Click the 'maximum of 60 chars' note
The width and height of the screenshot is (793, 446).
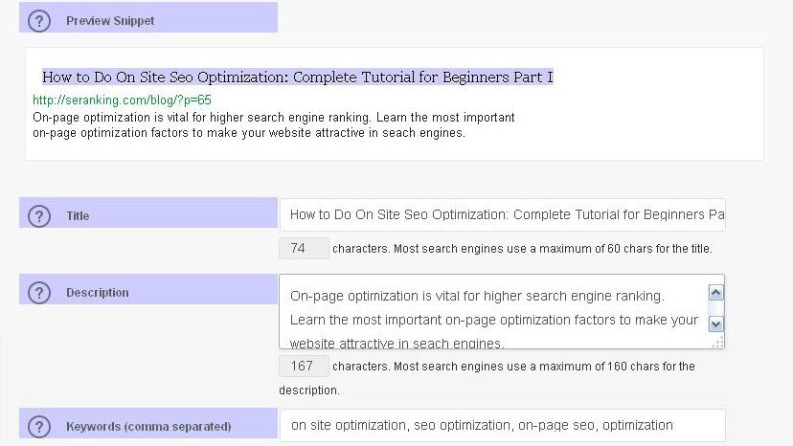pyautogui.click(x=522, y=249)
